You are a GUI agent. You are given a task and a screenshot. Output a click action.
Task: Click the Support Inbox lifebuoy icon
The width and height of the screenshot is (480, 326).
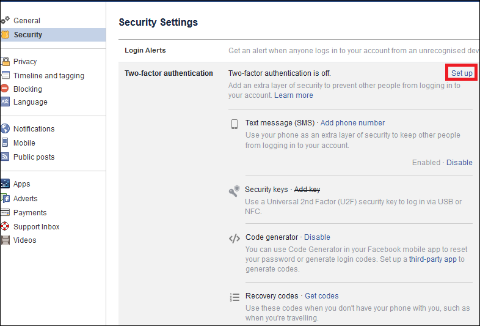click(5, 226)
